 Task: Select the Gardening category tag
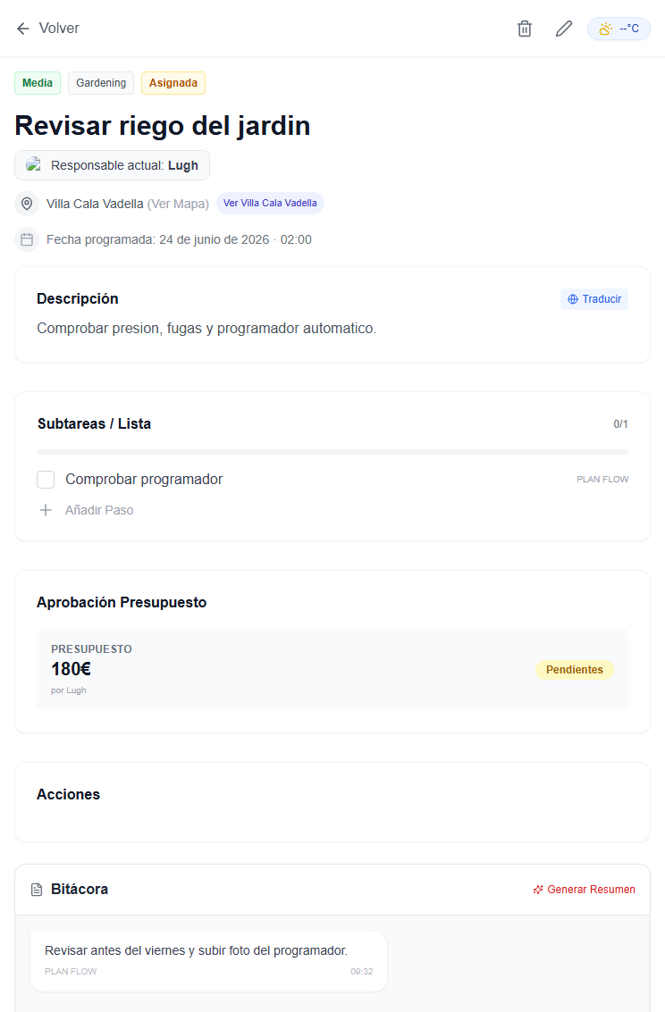click(x=101, y=82)
